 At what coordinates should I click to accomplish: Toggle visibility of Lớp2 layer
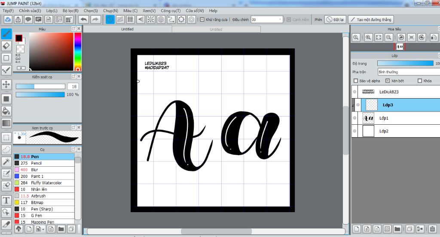(354, 131)
